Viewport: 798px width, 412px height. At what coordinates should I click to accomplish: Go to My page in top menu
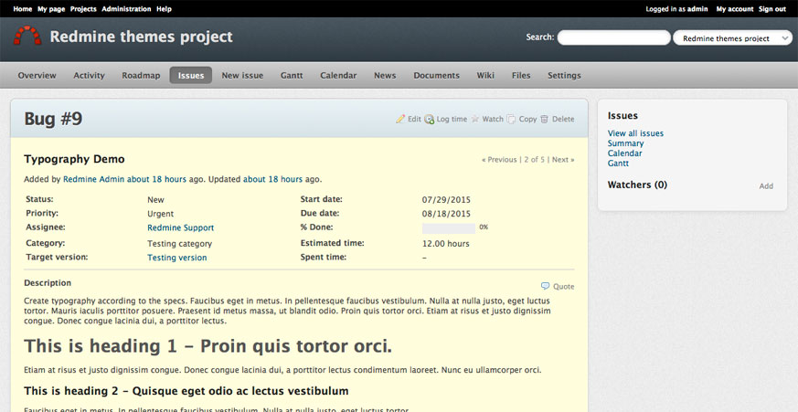click(x=51, y=8)
